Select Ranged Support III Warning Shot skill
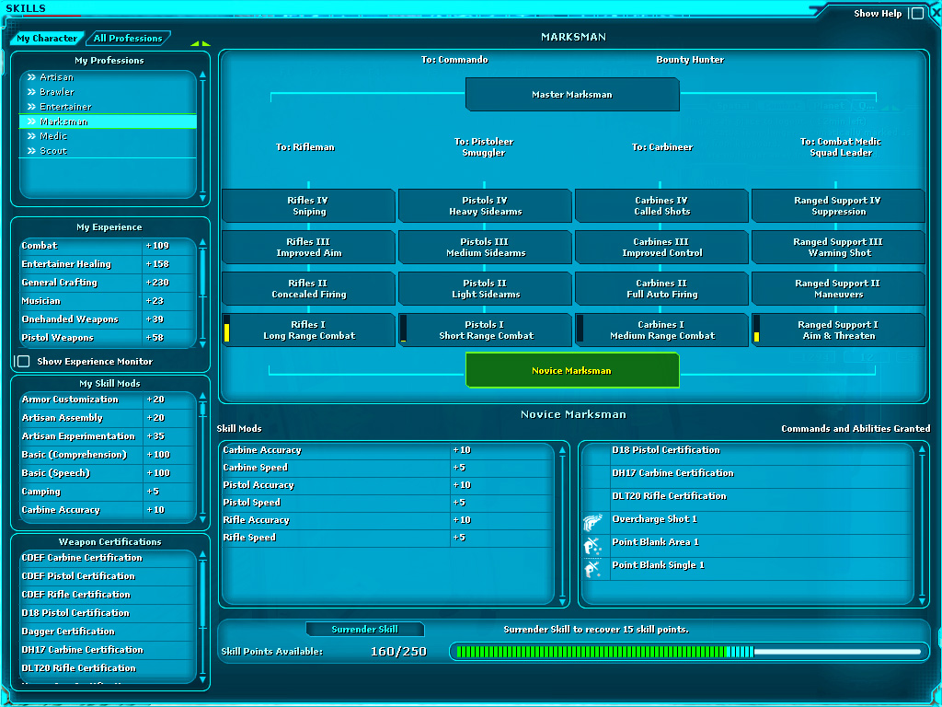 (x=838, y=247)
